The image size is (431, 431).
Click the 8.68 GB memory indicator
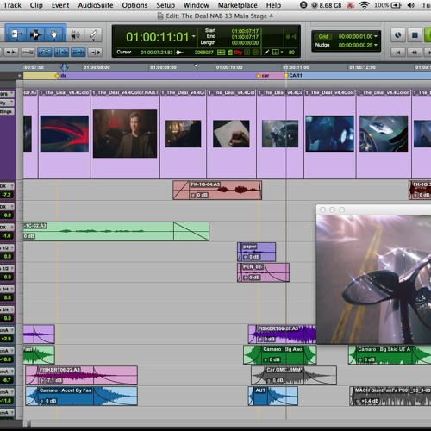point(327,5)
